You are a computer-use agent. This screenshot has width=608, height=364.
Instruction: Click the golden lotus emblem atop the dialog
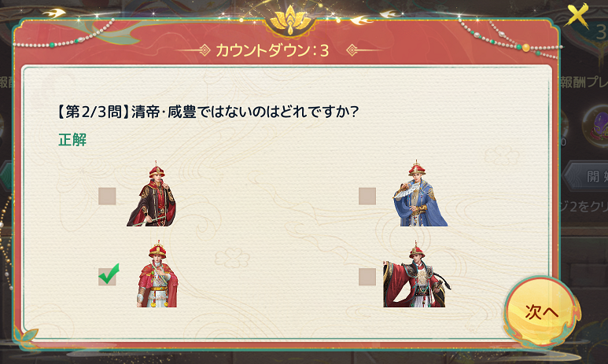pos(290,20)
